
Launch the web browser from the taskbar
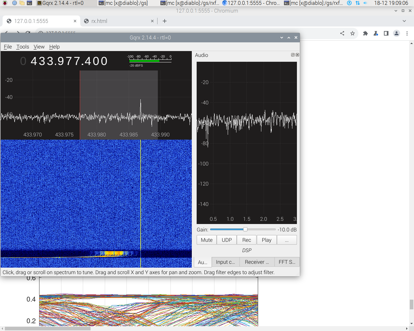(x=14, y=3)
